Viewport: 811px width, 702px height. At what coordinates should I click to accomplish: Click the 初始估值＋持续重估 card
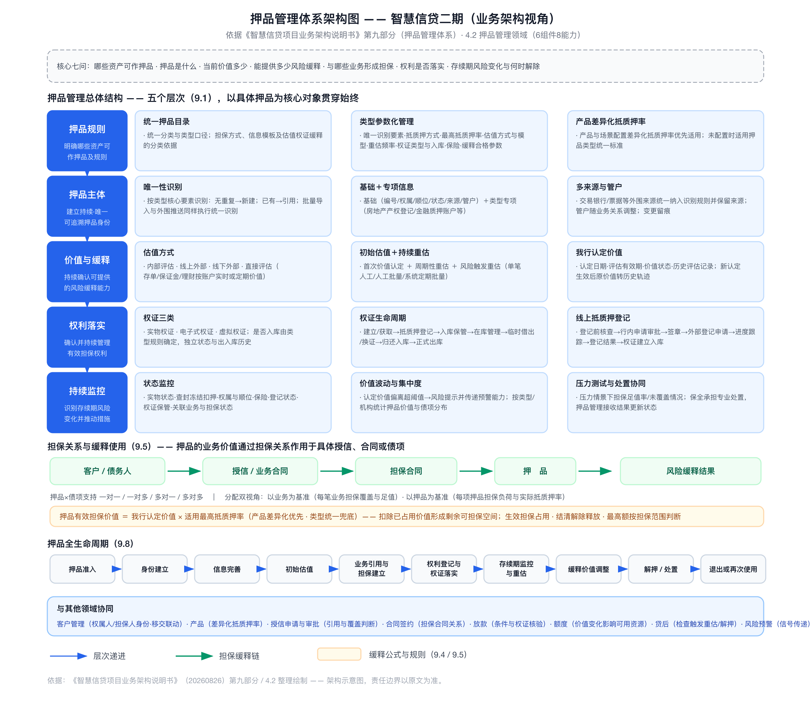pos(449,271)
